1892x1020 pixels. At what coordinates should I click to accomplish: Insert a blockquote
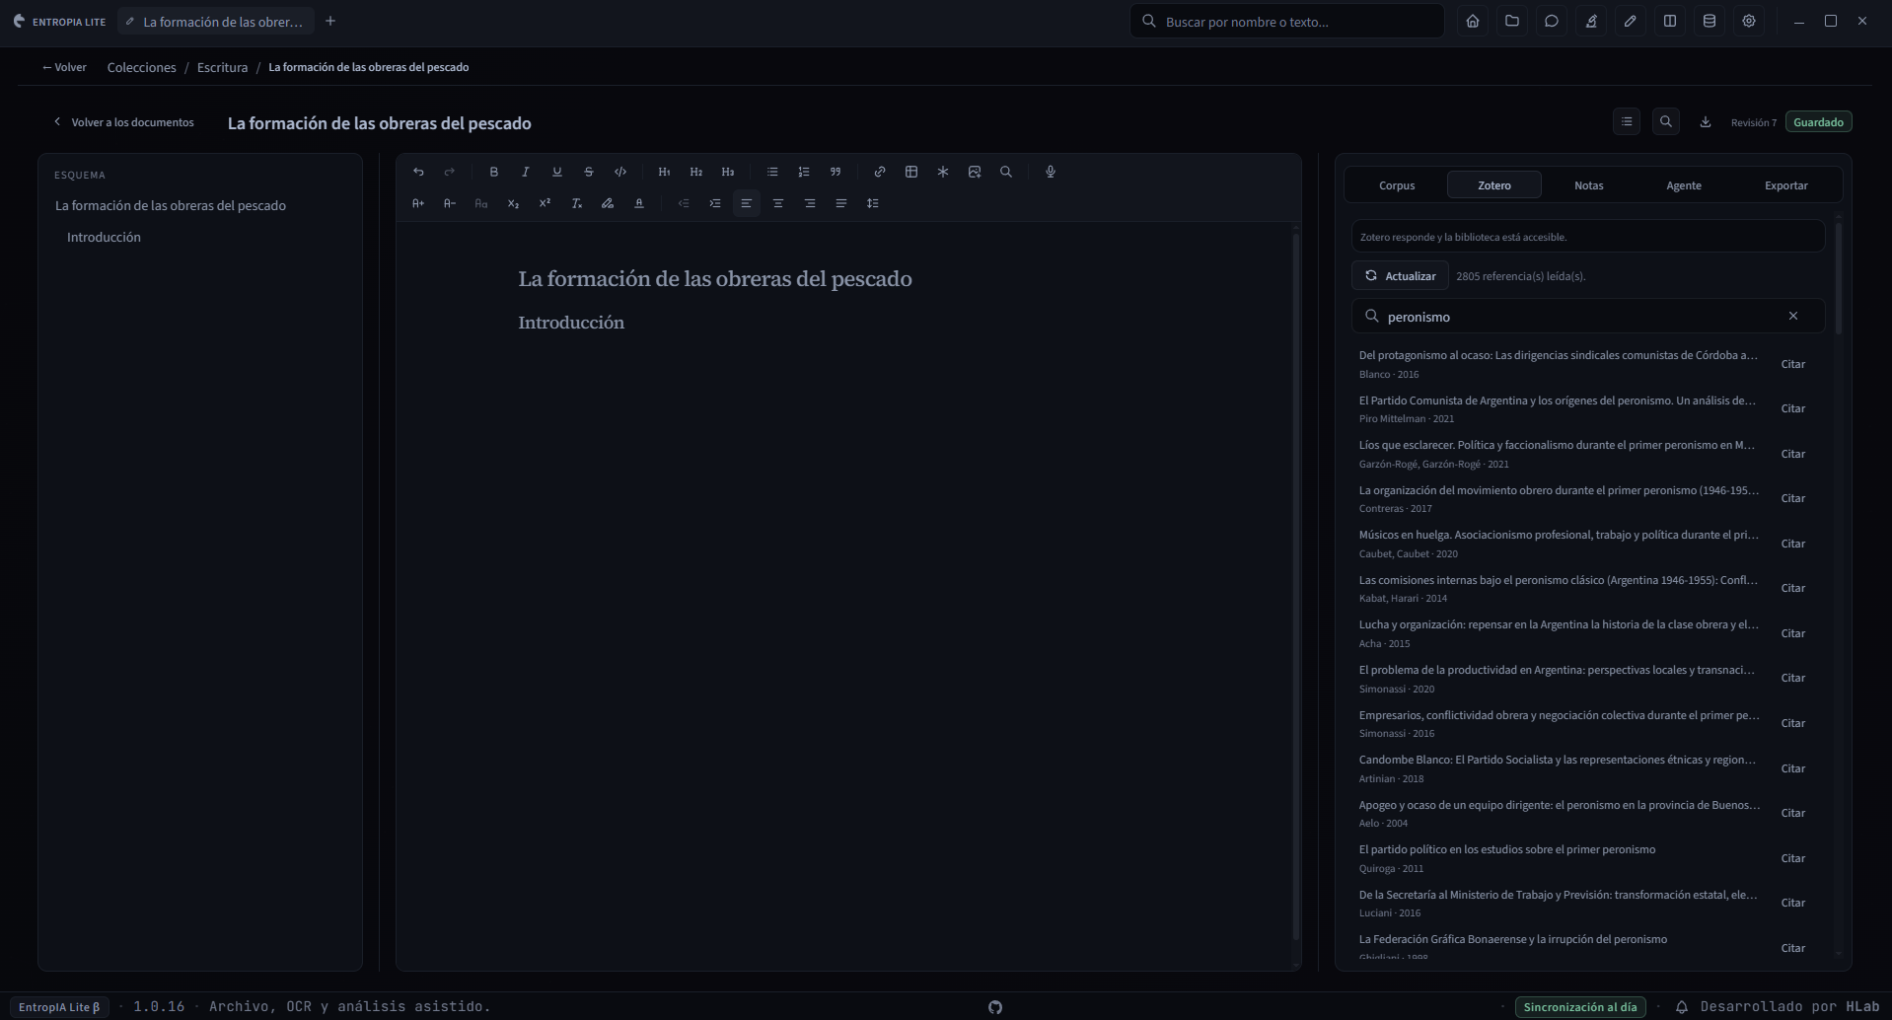coord(836,172)
